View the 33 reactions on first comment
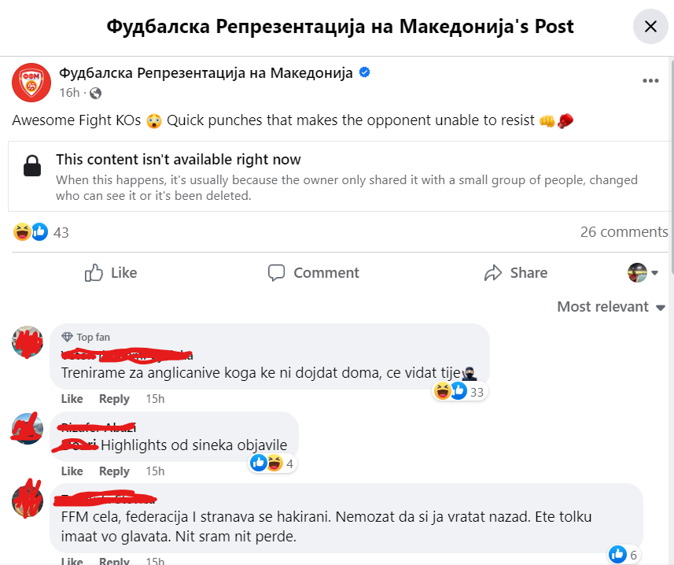Image resolution: width=674 pixels, height=565 pixels. [460, 391]
